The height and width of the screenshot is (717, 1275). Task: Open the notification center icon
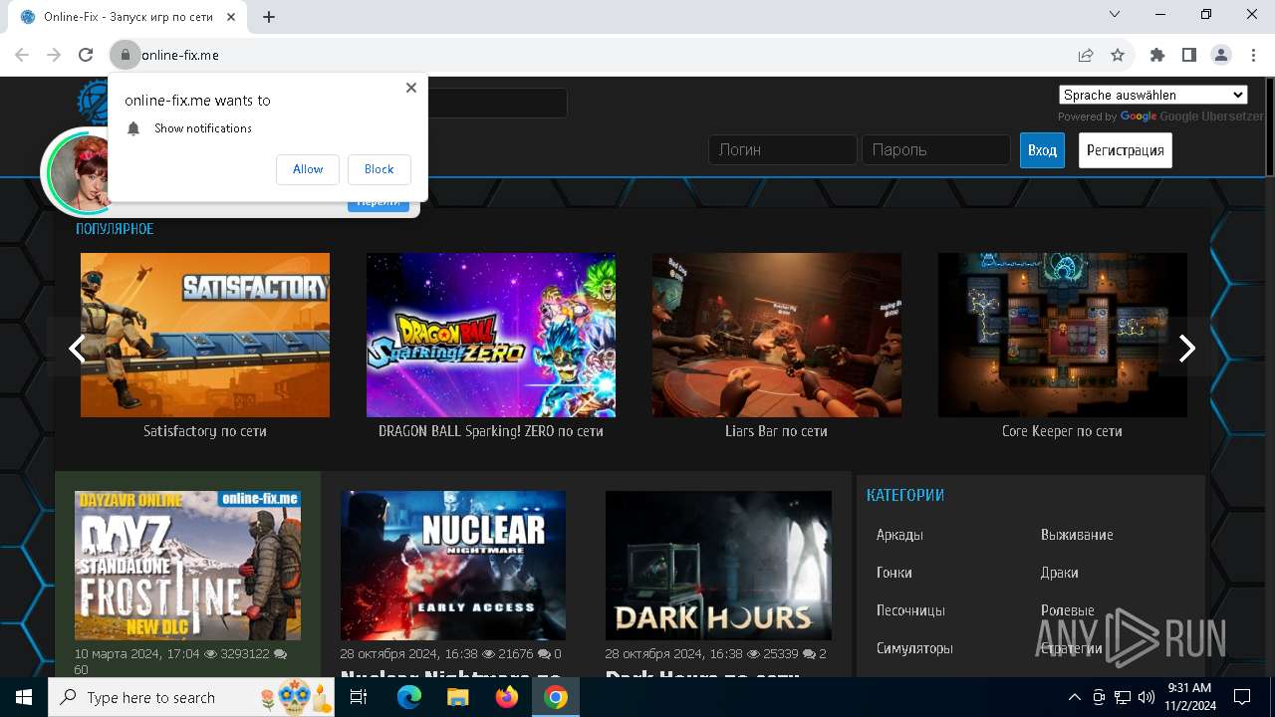pyautogui.click(x=1242, y=697)
